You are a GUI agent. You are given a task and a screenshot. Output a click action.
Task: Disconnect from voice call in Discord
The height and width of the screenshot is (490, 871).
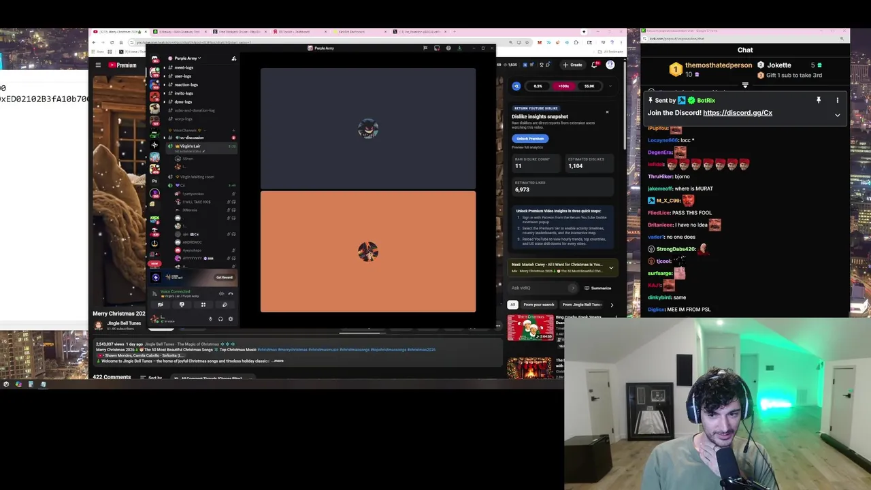coord(231,293)
